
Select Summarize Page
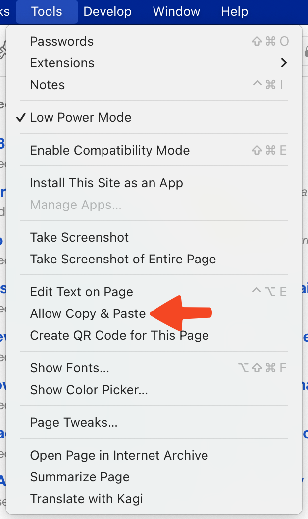tap(154, 477)
